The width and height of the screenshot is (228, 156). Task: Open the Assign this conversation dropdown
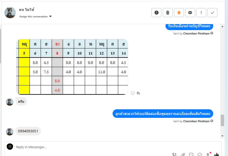pos(33,16)
